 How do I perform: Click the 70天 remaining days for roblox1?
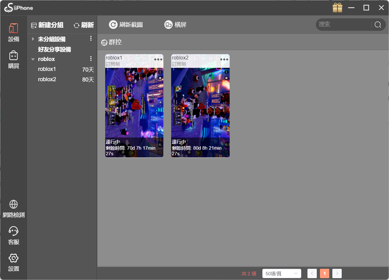88,70
